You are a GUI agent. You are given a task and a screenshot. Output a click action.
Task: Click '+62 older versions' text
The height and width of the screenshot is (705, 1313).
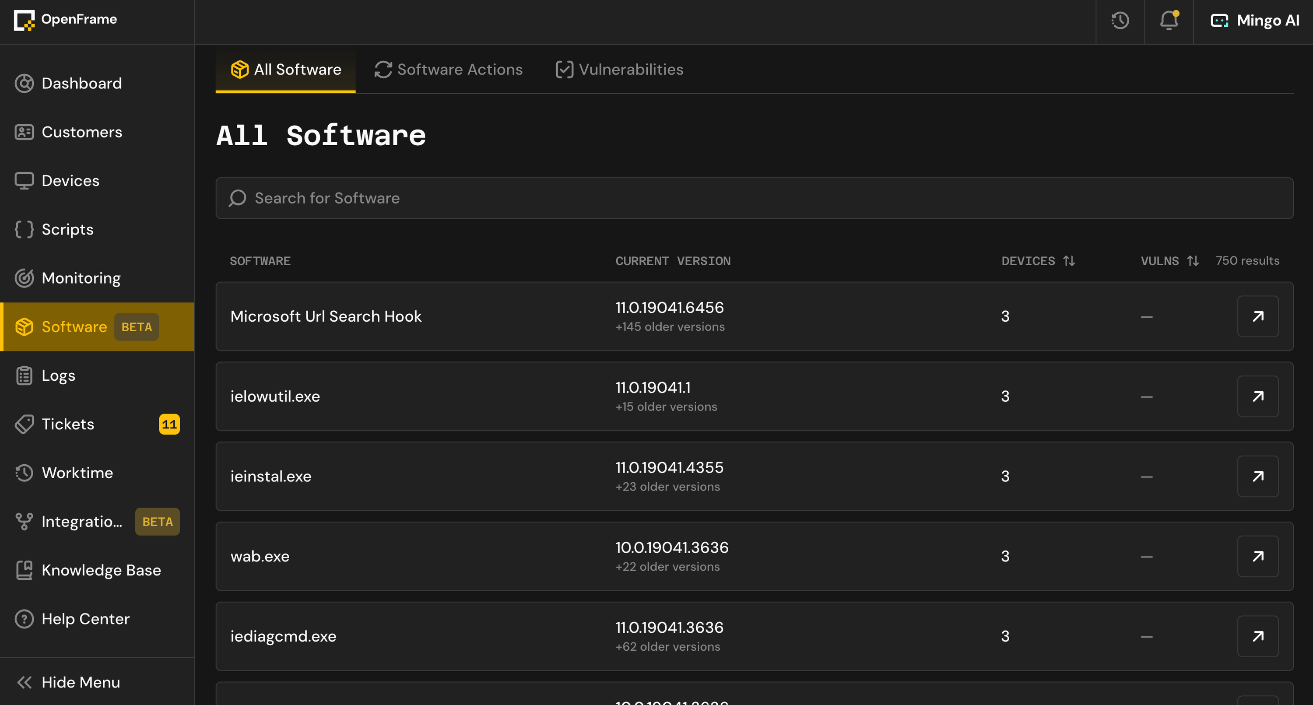[668, 647]
